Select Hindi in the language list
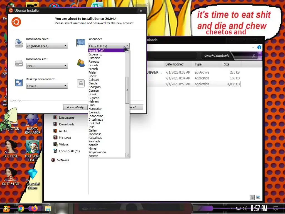The image size is (285, 214). (92, 105)
